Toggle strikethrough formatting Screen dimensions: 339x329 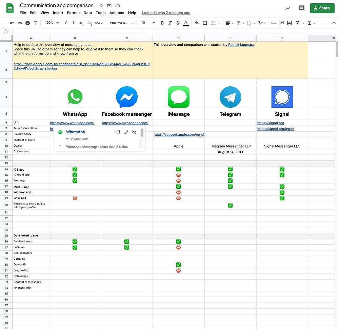click(178, 23)
